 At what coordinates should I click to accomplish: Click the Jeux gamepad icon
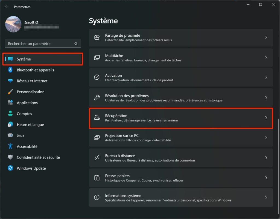tap(10, 136)
